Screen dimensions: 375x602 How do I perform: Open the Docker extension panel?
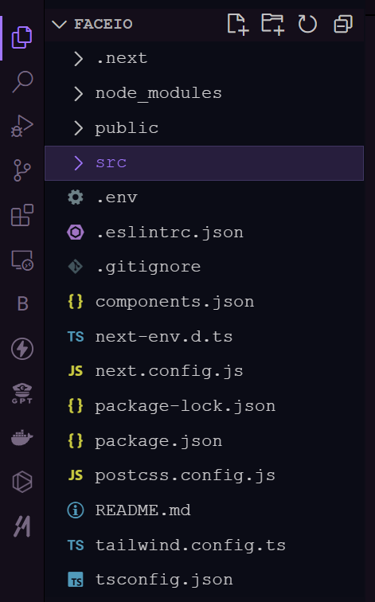[x=22, y=437]
